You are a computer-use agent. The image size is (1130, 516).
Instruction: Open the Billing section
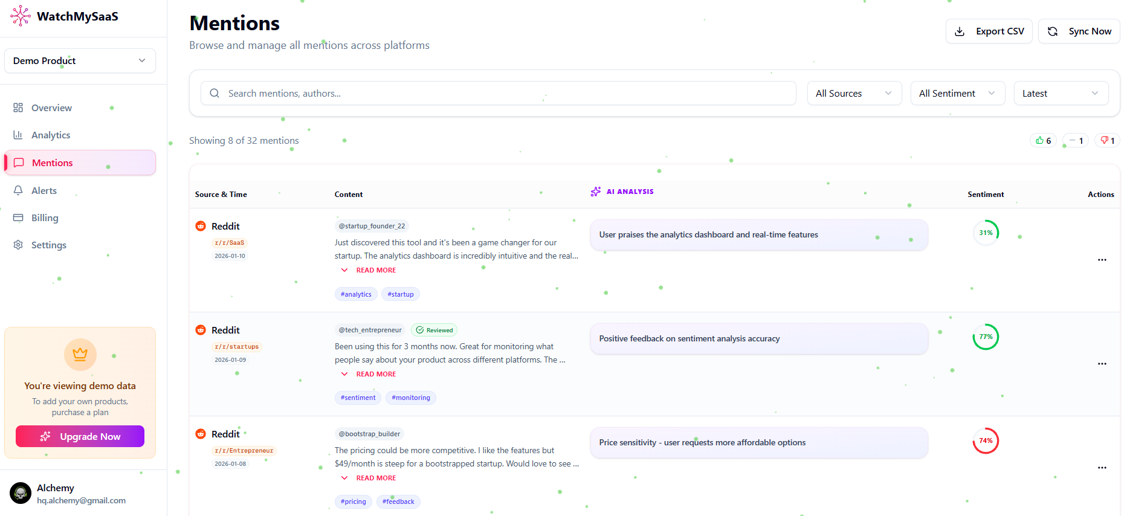click(x=80, y=218)
